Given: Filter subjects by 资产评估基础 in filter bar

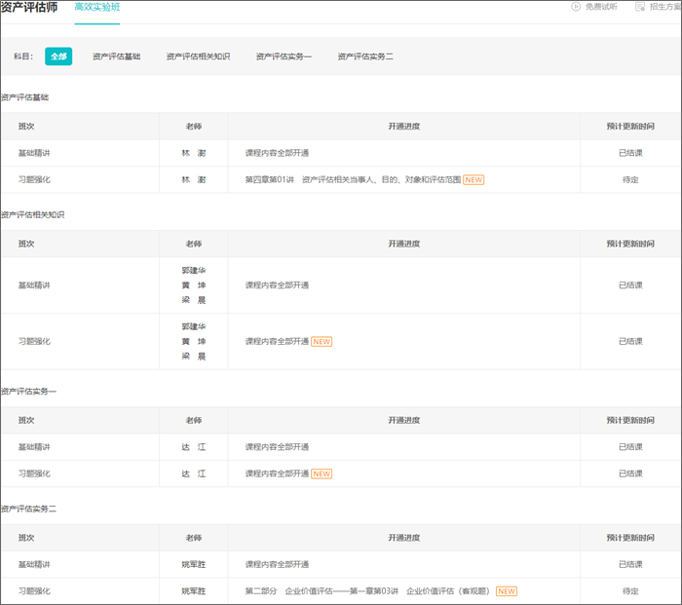Looking at the screenshot, I should click(x=117, y=57).
